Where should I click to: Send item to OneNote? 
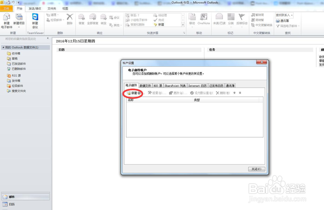click(203, 19)
